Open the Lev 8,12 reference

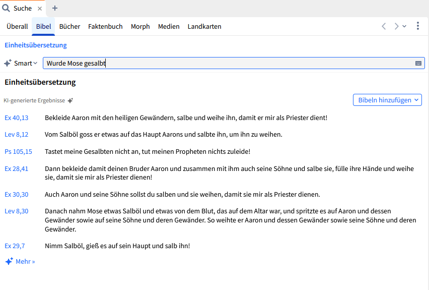17,135
